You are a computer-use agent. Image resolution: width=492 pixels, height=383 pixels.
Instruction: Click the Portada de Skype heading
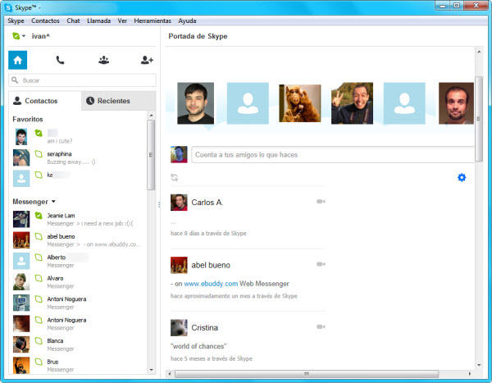point(198,36)
